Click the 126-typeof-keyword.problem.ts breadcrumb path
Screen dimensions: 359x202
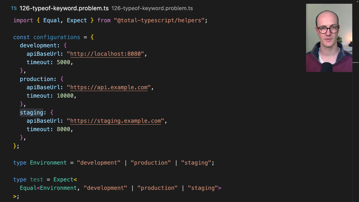(x=152, y=8)
